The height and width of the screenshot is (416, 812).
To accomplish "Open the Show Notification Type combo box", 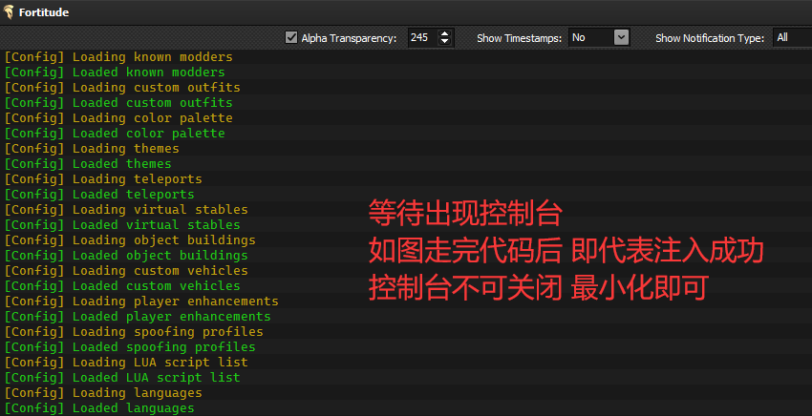I will click(x=792, y=38).
